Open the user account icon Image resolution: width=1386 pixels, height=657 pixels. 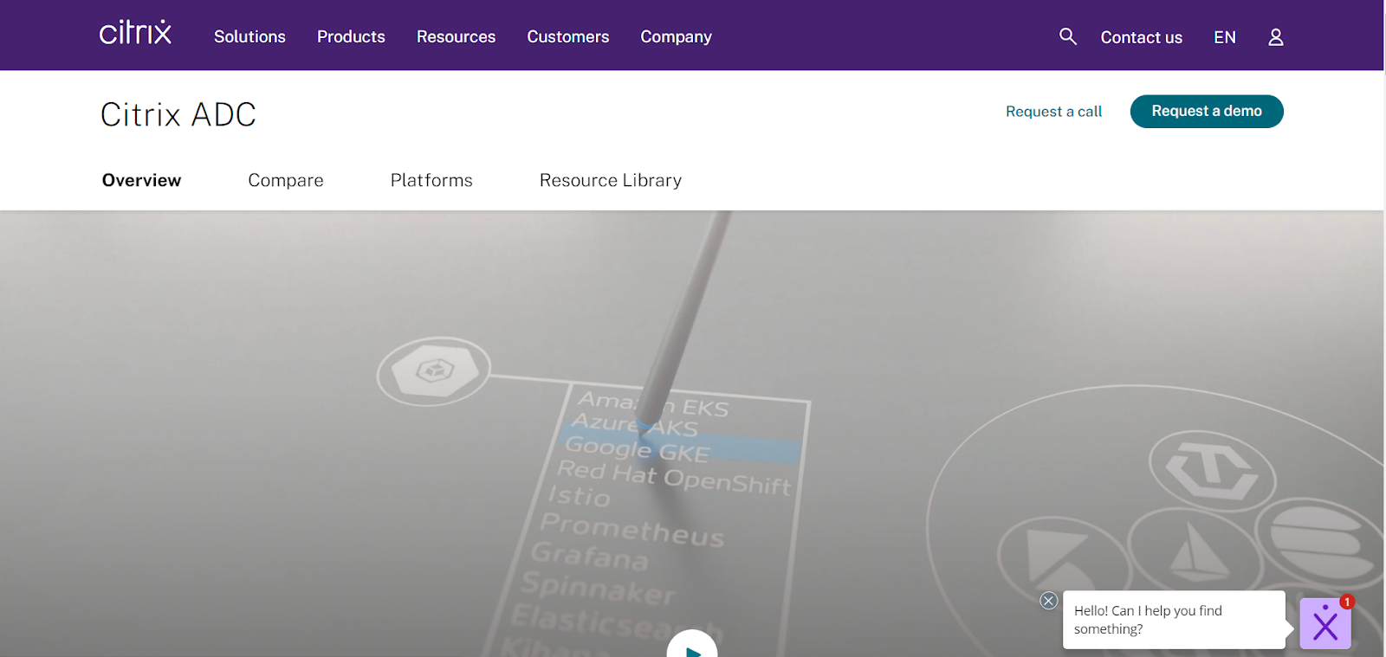tap(1276, 37)
